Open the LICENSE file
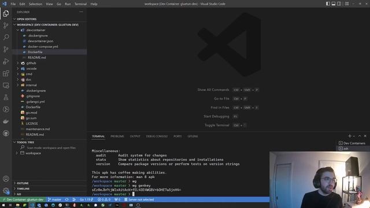 coord(50,124)
